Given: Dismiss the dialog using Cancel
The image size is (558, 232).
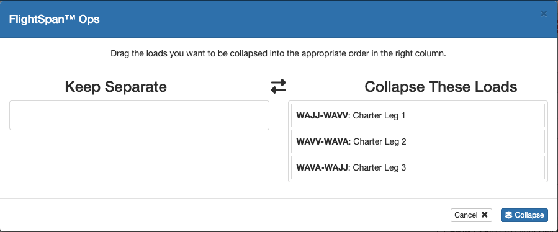Looking at the screenshot, I should tap(471, 215).
